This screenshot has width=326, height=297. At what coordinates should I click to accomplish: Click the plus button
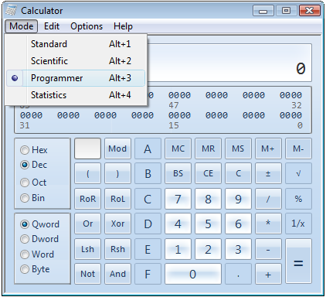(268, 274)
